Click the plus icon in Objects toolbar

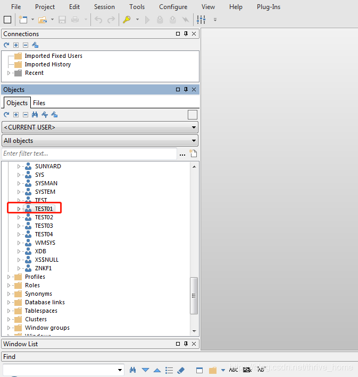click(16, 115)
